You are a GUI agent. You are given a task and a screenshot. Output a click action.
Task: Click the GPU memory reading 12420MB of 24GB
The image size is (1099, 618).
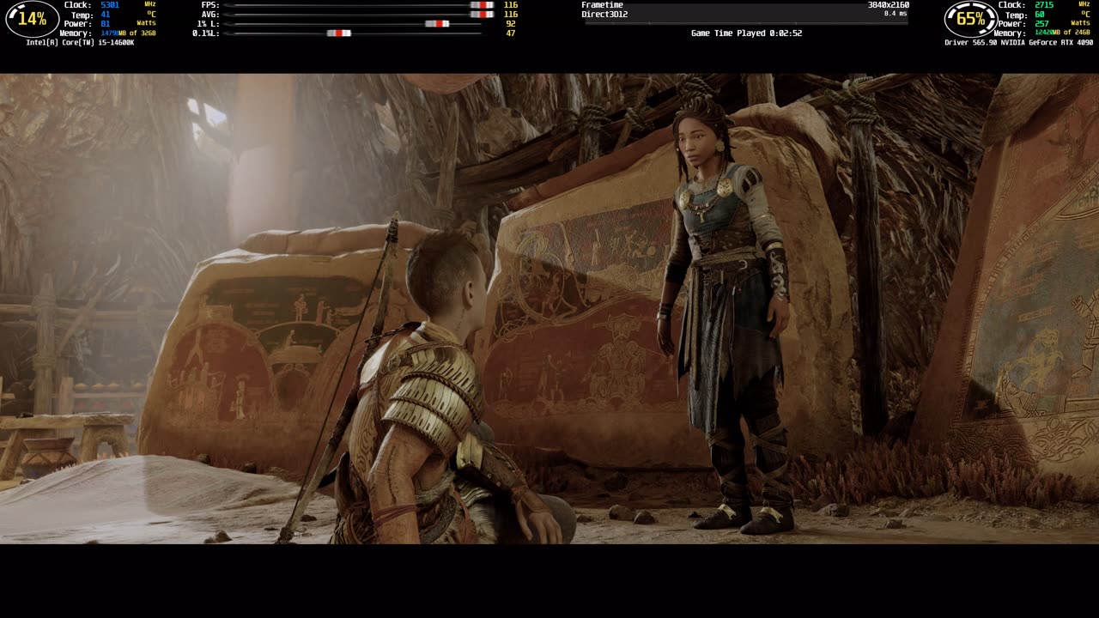coord(1063,33)
